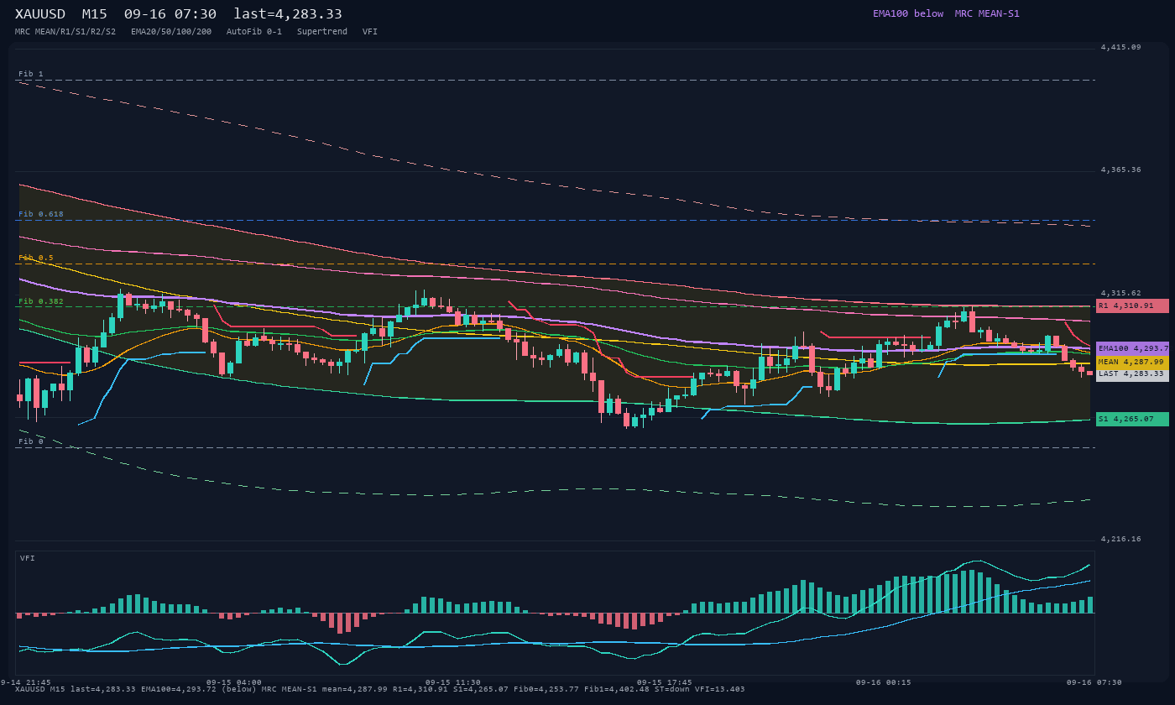
Task: Click the last=4,283.33 value in the title
Action: tap(288, 14)
